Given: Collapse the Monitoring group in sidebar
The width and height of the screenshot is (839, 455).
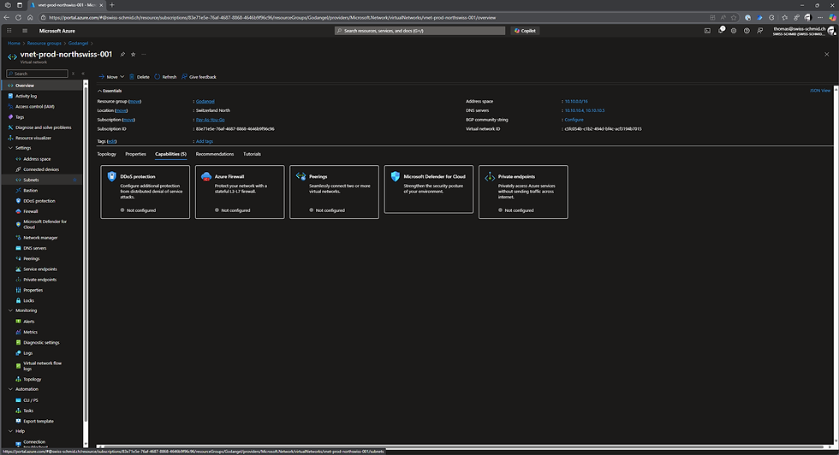Looking at the screenshot, I should pos(10,310).
